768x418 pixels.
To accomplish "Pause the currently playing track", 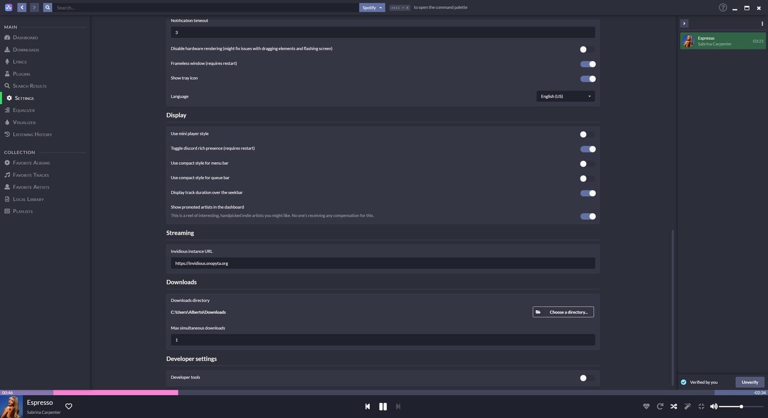I will (x=383, y=407).
